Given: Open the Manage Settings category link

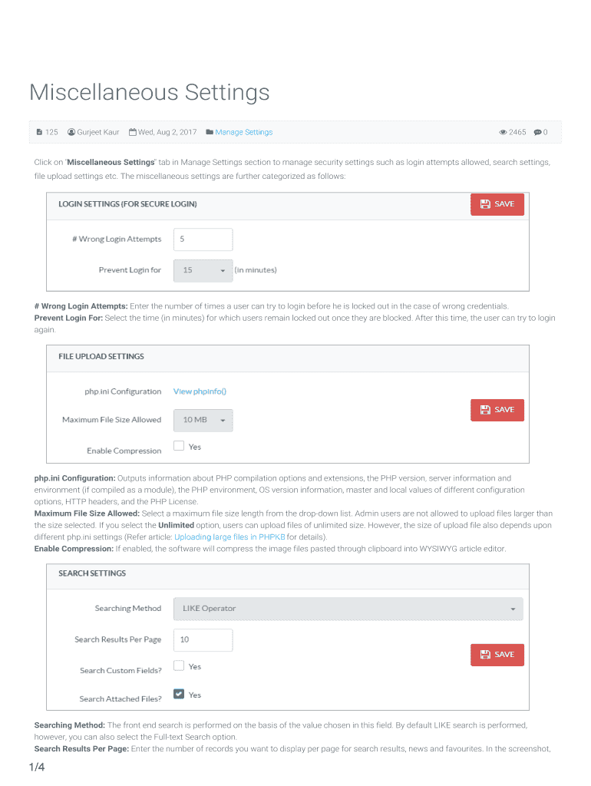Looking at the screenshot, I should (244, 132).
